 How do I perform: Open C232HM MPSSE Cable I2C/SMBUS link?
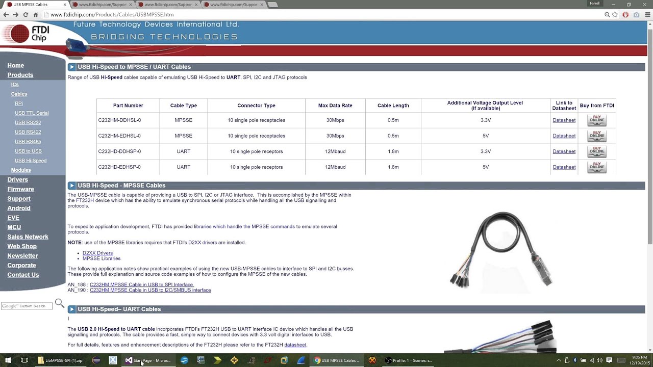pyautogui.click(x=150, y=290)
